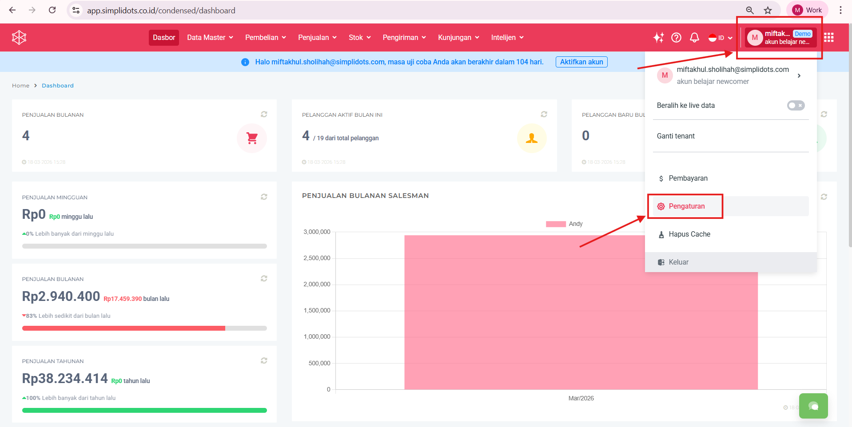Screen dimensions: 852x427
Task: Open the notifications bell
Action: 694,38
